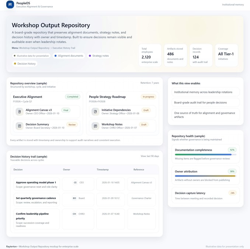Click the Initiative Dependencies document icon

[96, 112]
